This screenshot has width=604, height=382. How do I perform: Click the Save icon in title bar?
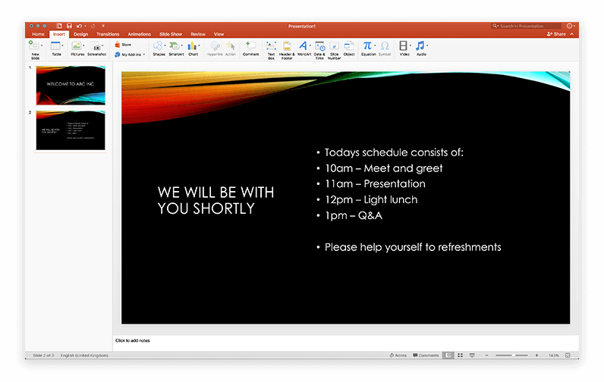pos(69,26)
